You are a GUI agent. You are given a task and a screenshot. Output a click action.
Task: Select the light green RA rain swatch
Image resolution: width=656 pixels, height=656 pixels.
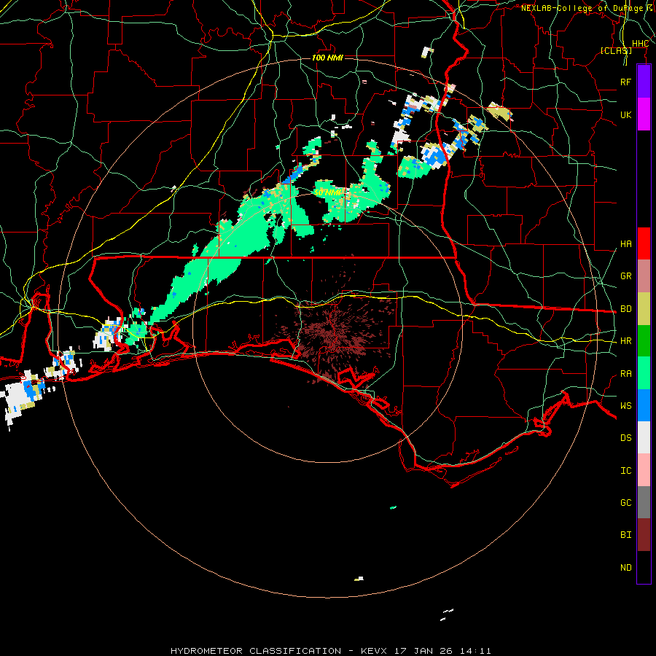644,373
